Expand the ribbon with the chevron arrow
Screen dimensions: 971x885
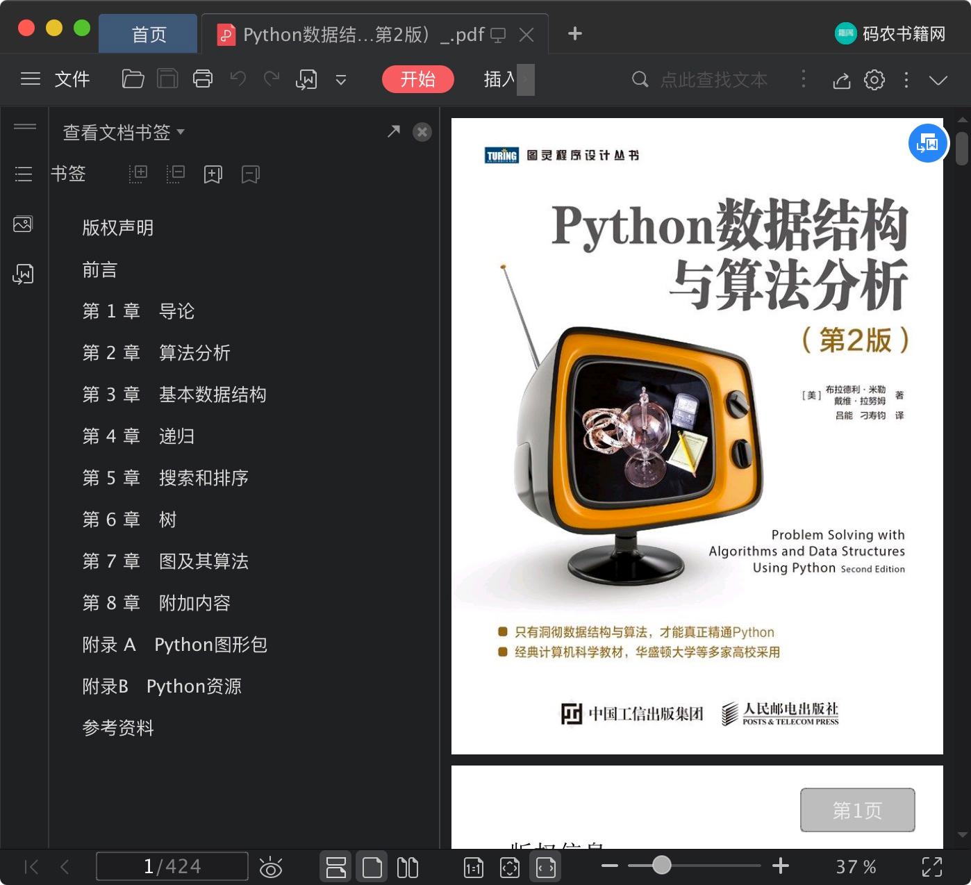(938, 80)
